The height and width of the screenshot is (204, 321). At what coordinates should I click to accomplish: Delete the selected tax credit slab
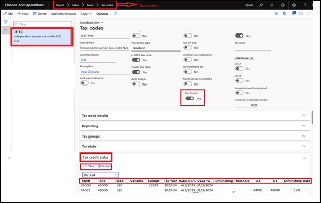104,166
